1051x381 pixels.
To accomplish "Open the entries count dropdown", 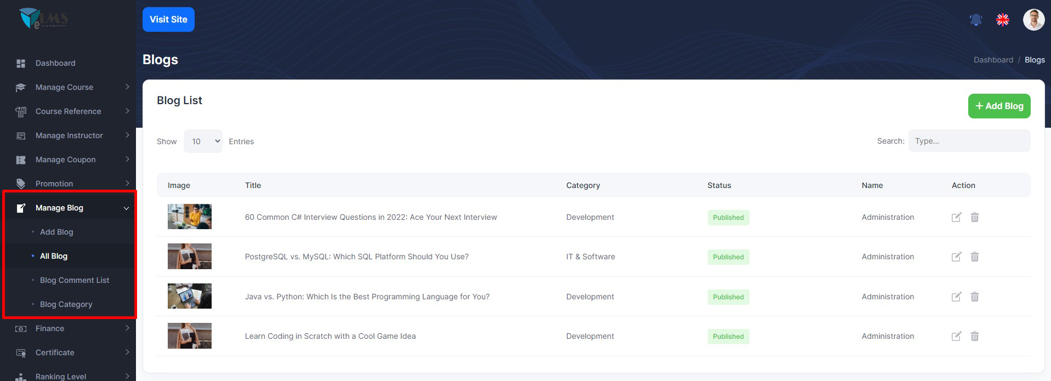I will (203, 141).
